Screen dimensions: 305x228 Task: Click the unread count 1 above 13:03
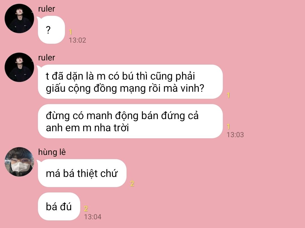click(x=228, y=126)
